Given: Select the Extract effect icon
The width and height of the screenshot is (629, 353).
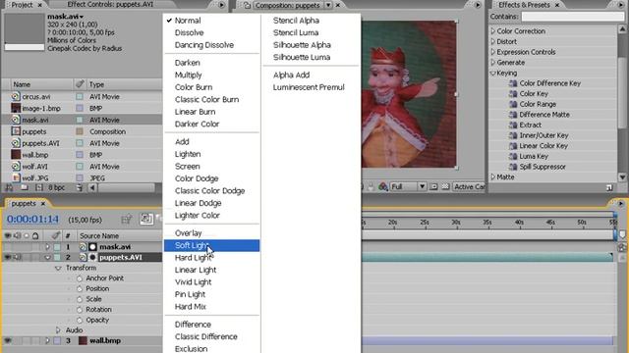Looking at the screenshot, I should coord(513,125).
